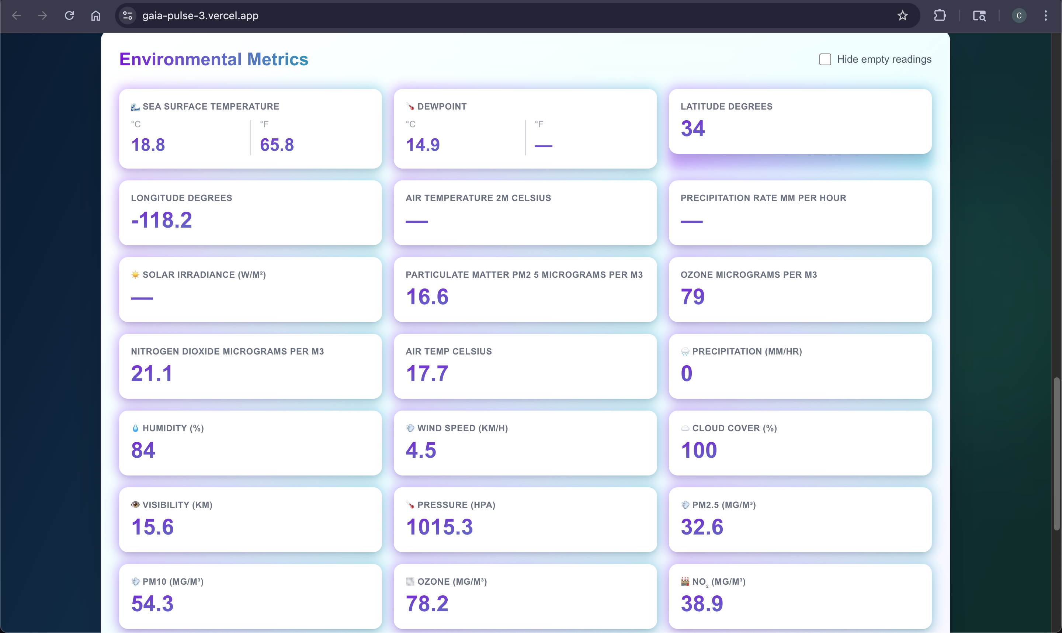Screen dimensions: 1062x633
Task: Open the extensions puzzle icon
Action: pyautogui.click(x=940, y=16)
